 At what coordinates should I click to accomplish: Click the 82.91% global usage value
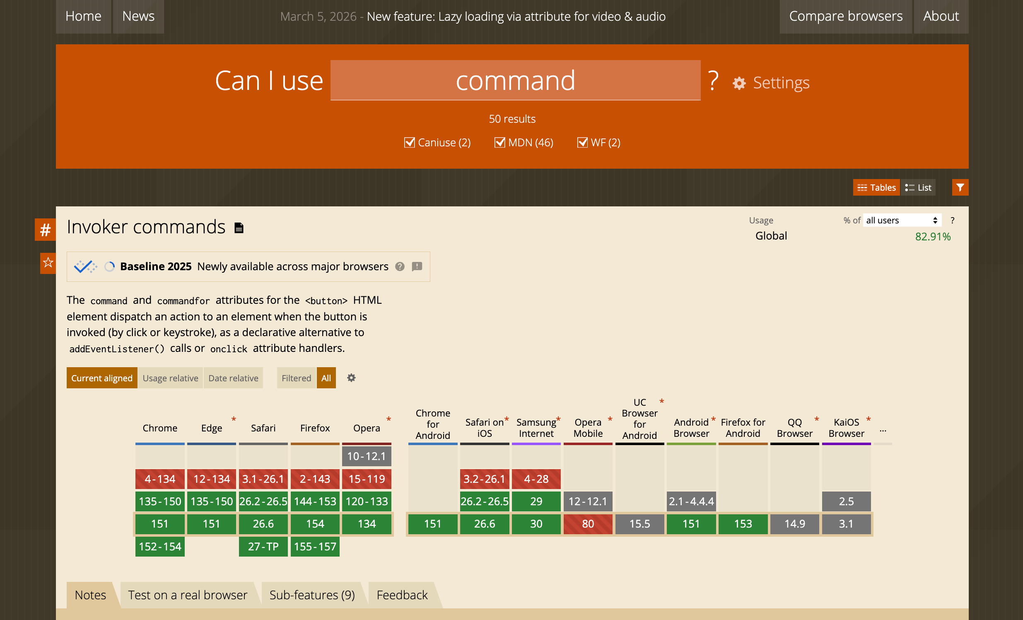932,237
